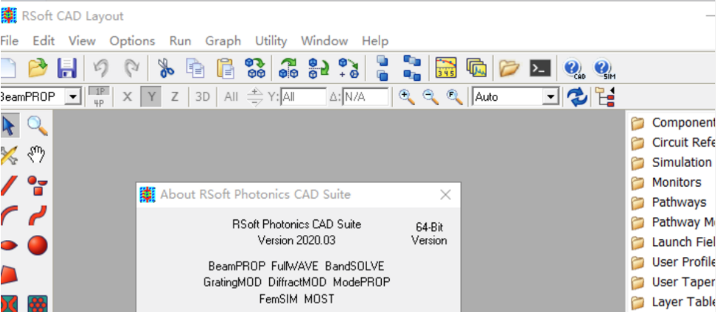Click the Redo arrow in the toolbar
The width and height of the screenshot is (716, 312).
tap(131, 68)
